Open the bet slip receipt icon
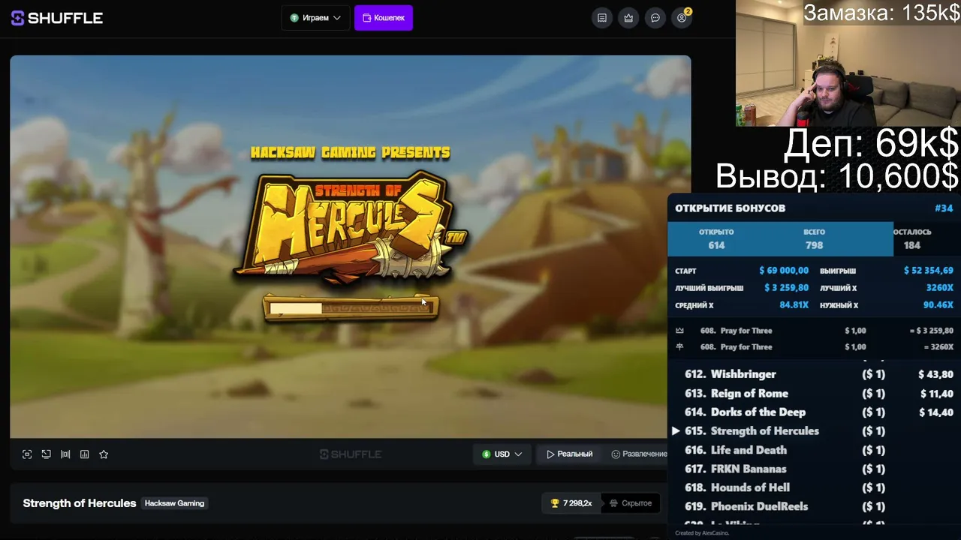This screenshot has width=961, height=540. pyautogui.click(x=602, y=18)
